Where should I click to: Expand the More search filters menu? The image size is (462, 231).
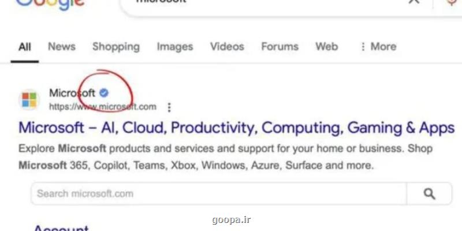pyautogui.click(x=378, y=47)
